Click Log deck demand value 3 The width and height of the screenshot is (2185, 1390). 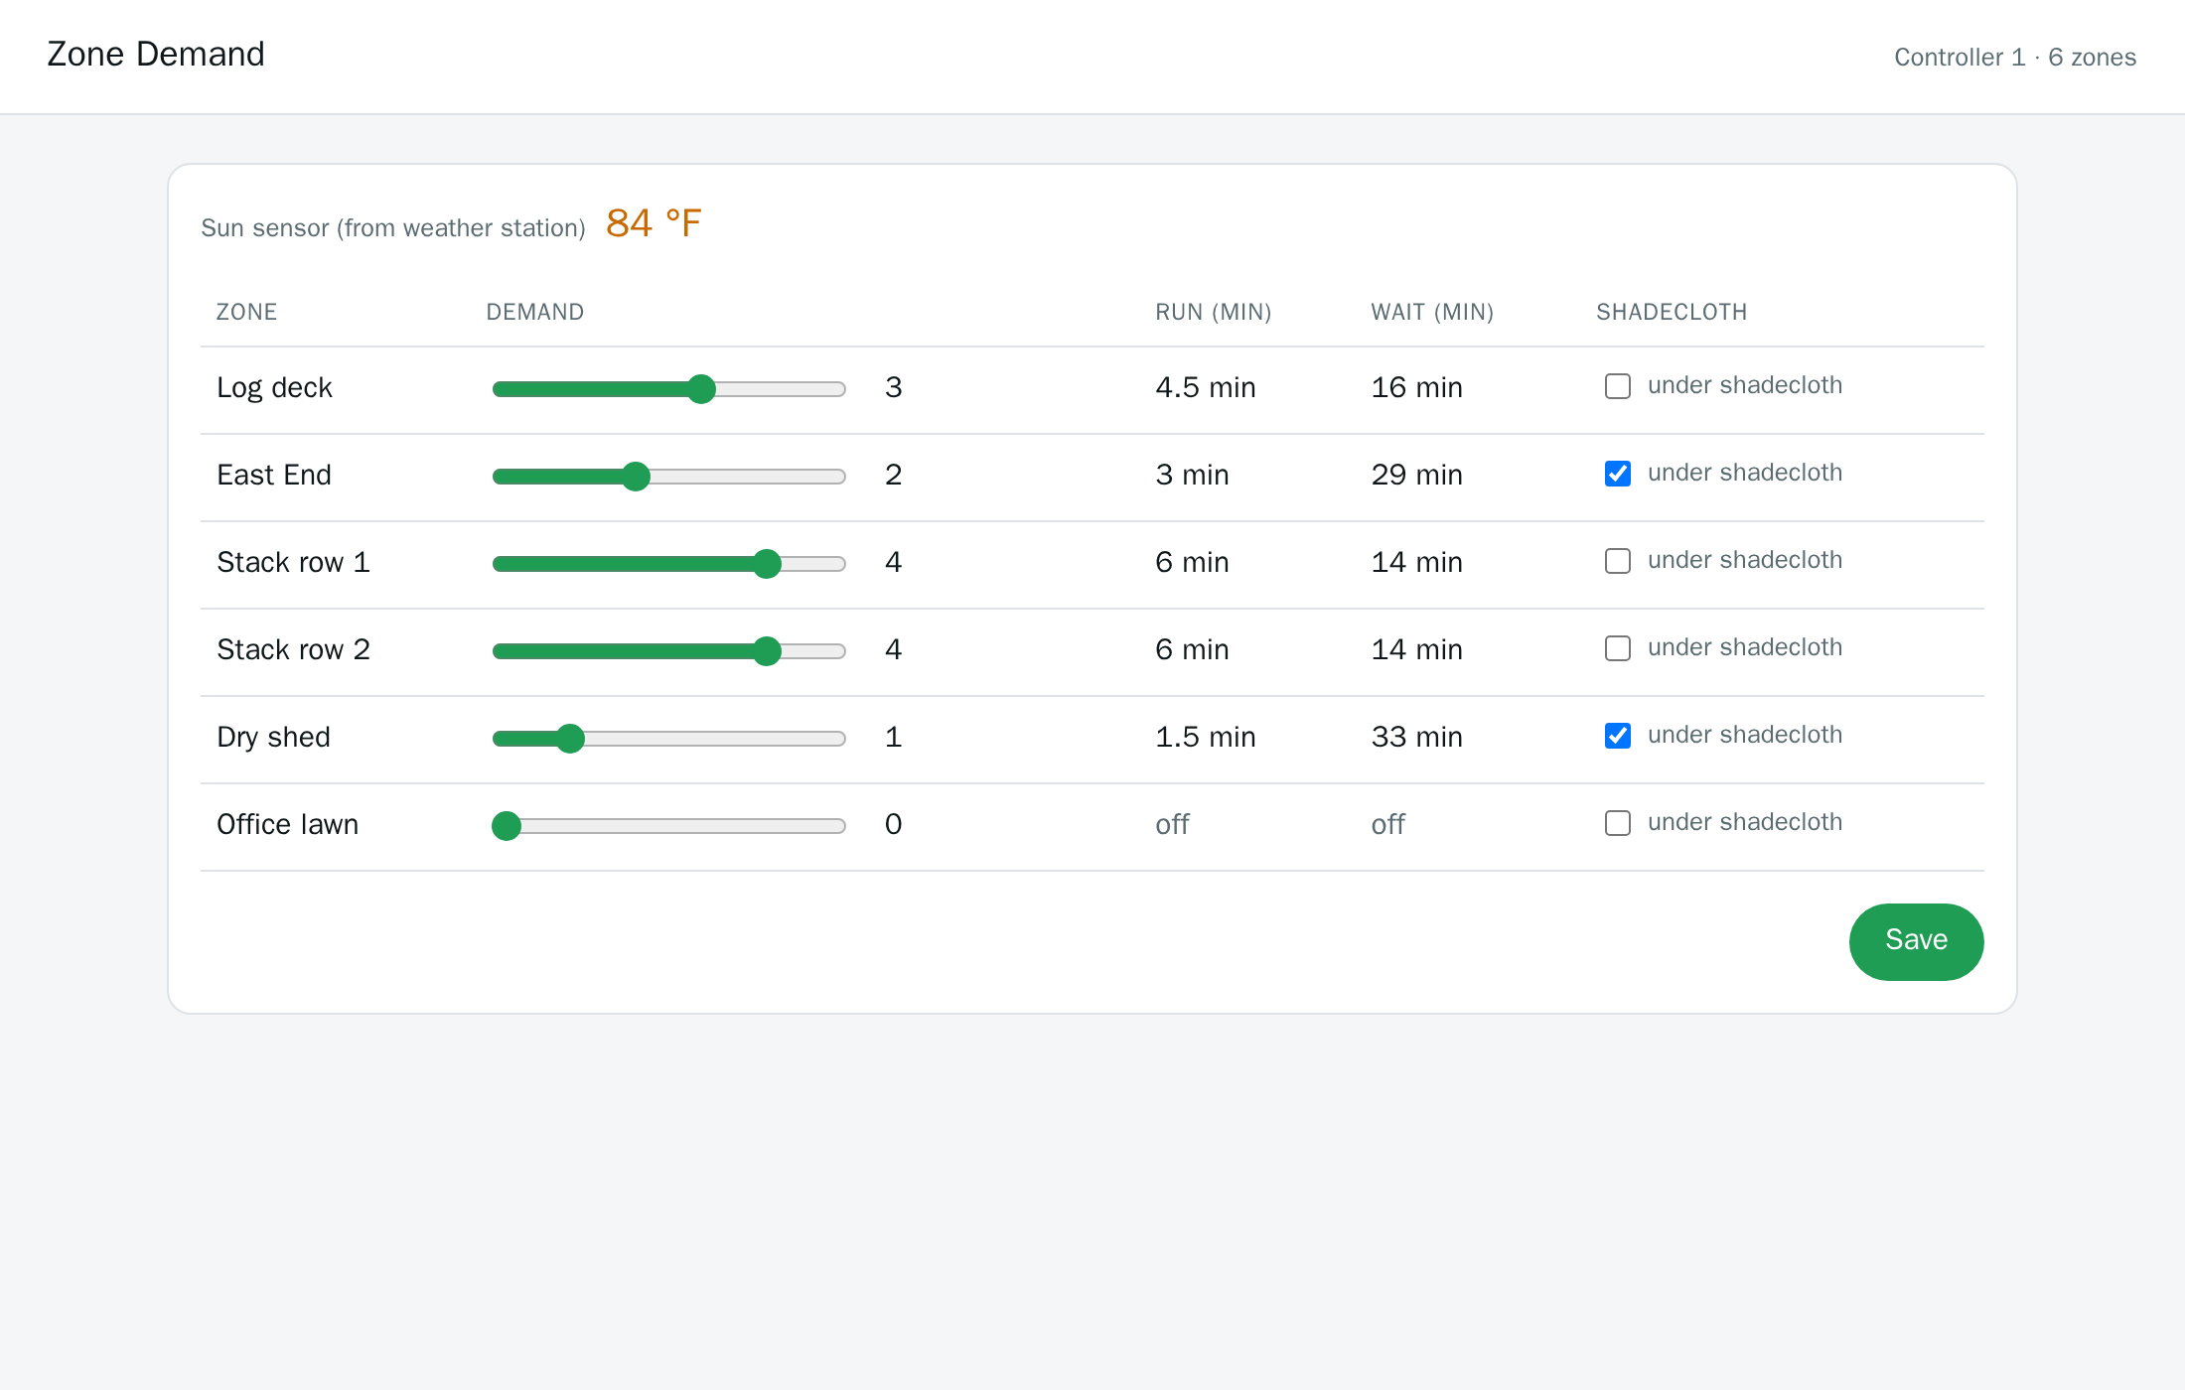point(894,387)
